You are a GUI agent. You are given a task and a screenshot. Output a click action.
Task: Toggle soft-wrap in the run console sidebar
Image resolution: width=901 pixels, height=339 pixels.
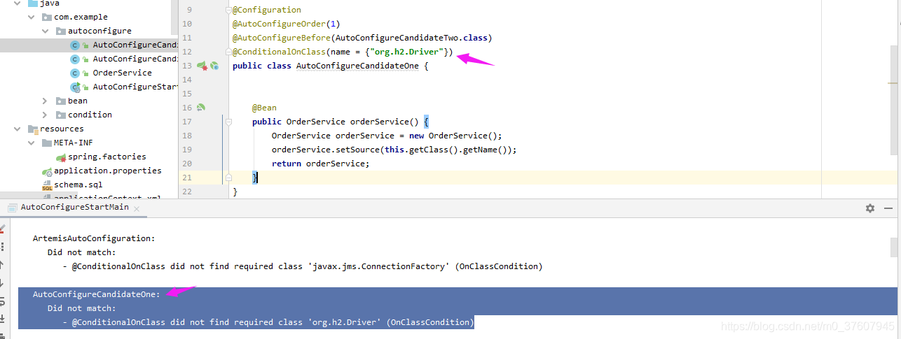pyautogui.click(x=2, y=301)
